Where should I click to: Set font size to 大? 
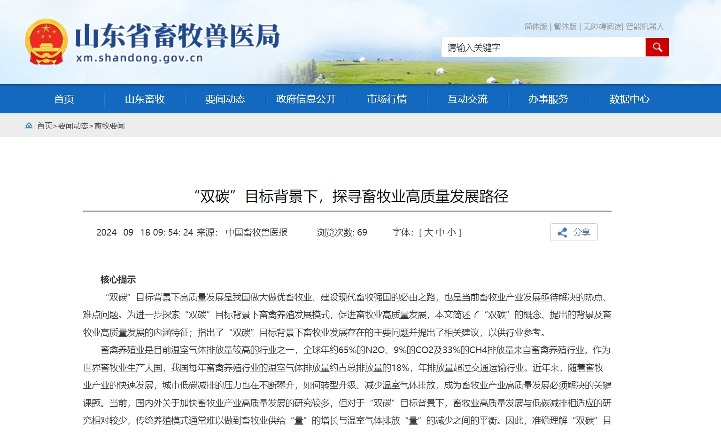click(428, 232)
